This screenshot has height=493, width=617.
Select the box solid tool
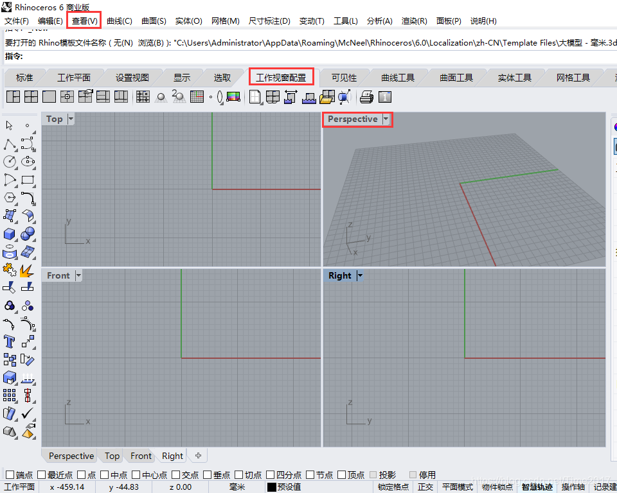pos(10,234)
